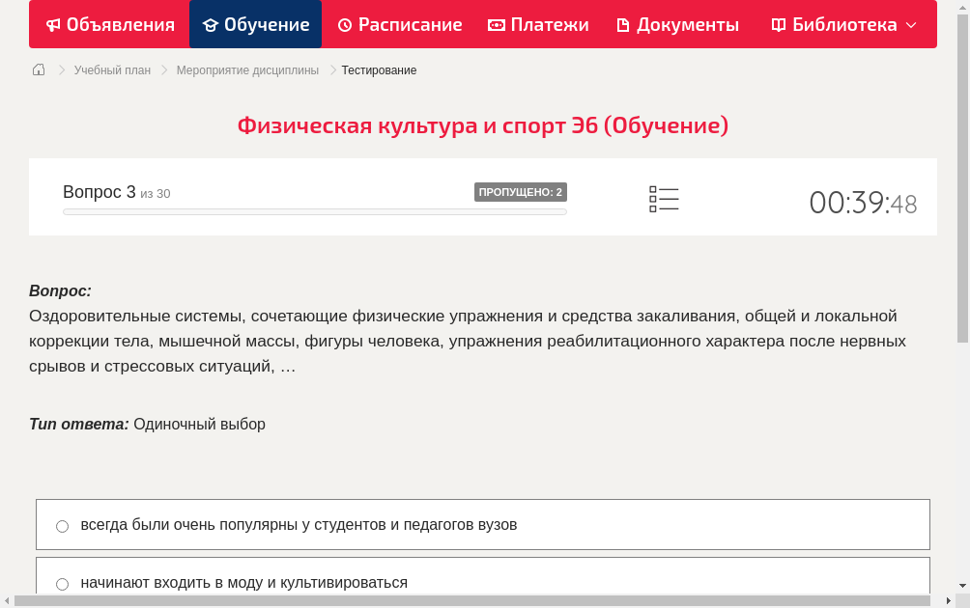970x608 pixels.
Task: Click the clock icon beside Расписание
Action: tap(344, 24)
